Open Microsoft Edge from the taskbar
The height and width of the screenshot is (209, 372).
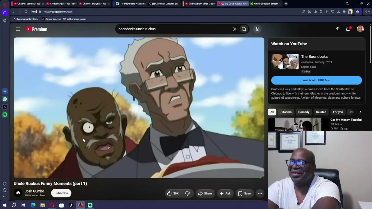(x=33, y=205)
